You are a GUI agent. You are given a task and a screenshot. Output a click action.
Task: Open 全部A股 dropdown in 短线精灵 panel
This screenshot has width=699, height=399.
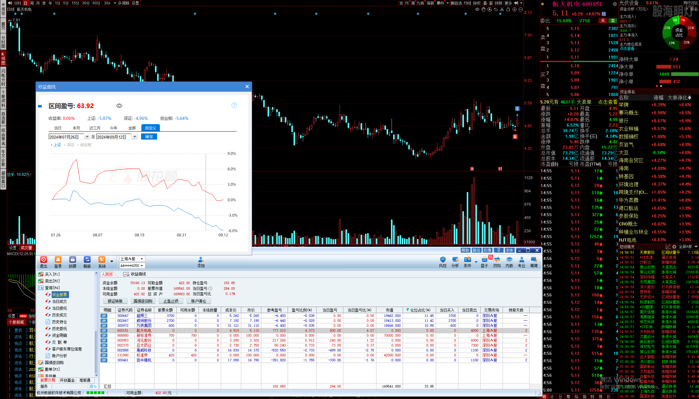688,247
